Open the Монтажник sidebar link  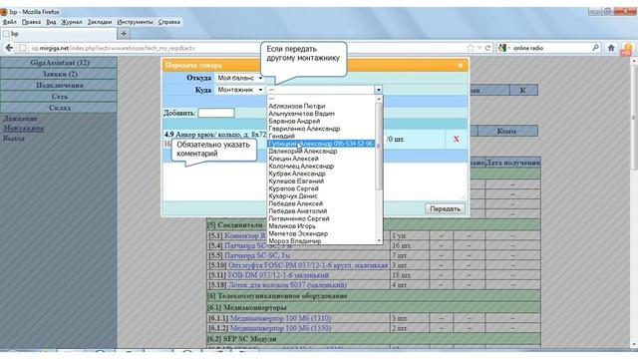[24, 129]
